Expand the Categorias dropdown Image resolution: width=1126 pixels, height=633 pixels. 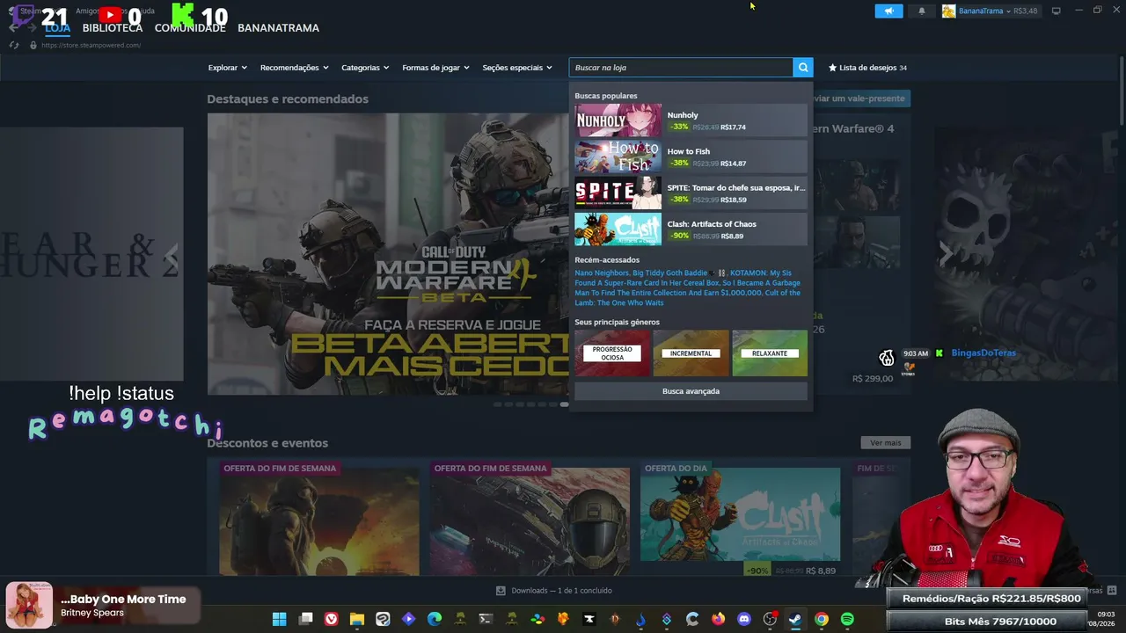(x=365, y=68)
